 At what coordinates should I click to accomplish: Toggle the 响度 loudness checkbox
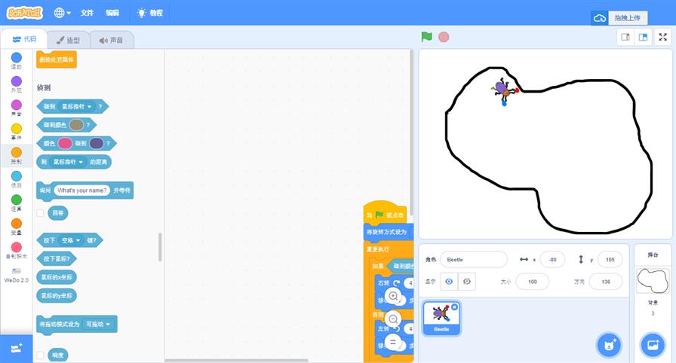[40, 355]
